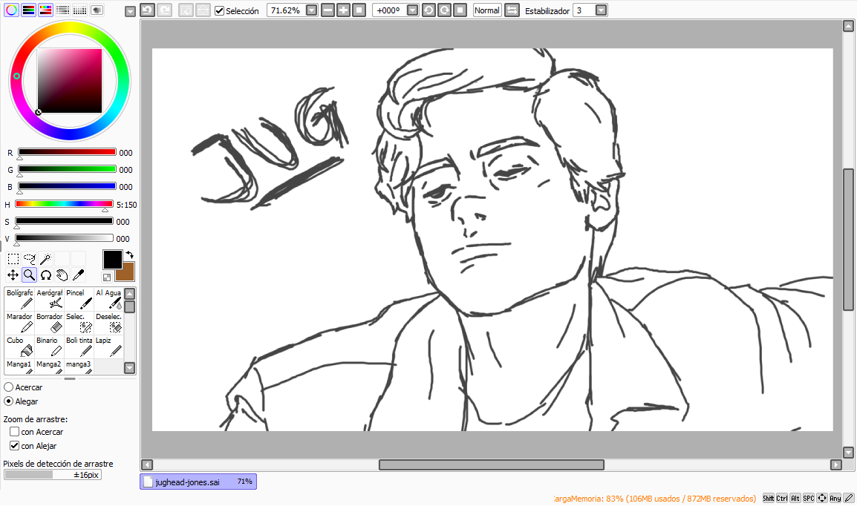The image size is (857, 509).
Task: Click the zoom percentage 71.62% field
Action: click(286, 10)
